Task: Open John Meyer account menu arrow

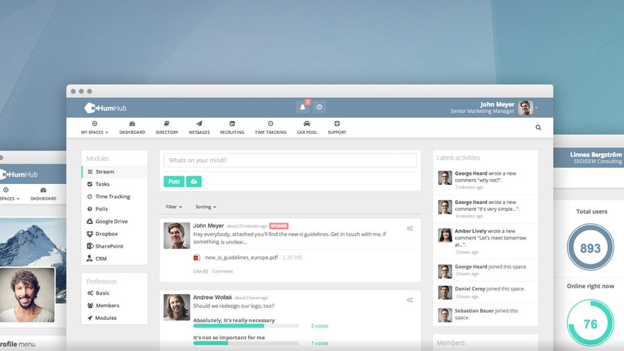Action: [537, 108]
